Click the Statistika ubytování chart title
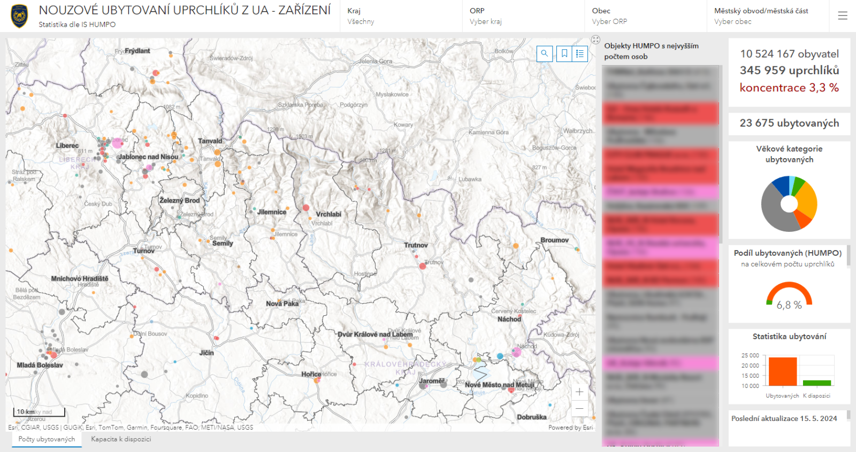The height and width of the screenshot is (452, 856). tap(789, 337)
